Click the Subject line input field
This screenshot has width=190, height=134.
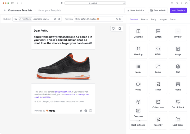click(37, 19)
